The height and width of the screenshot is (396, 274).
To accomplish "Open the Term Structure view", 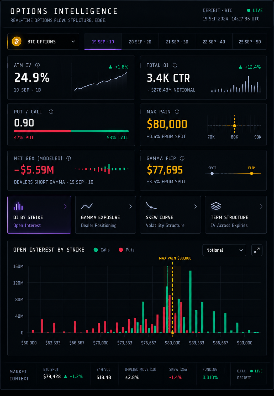I will pyautogui.click(x=236, y=215).
